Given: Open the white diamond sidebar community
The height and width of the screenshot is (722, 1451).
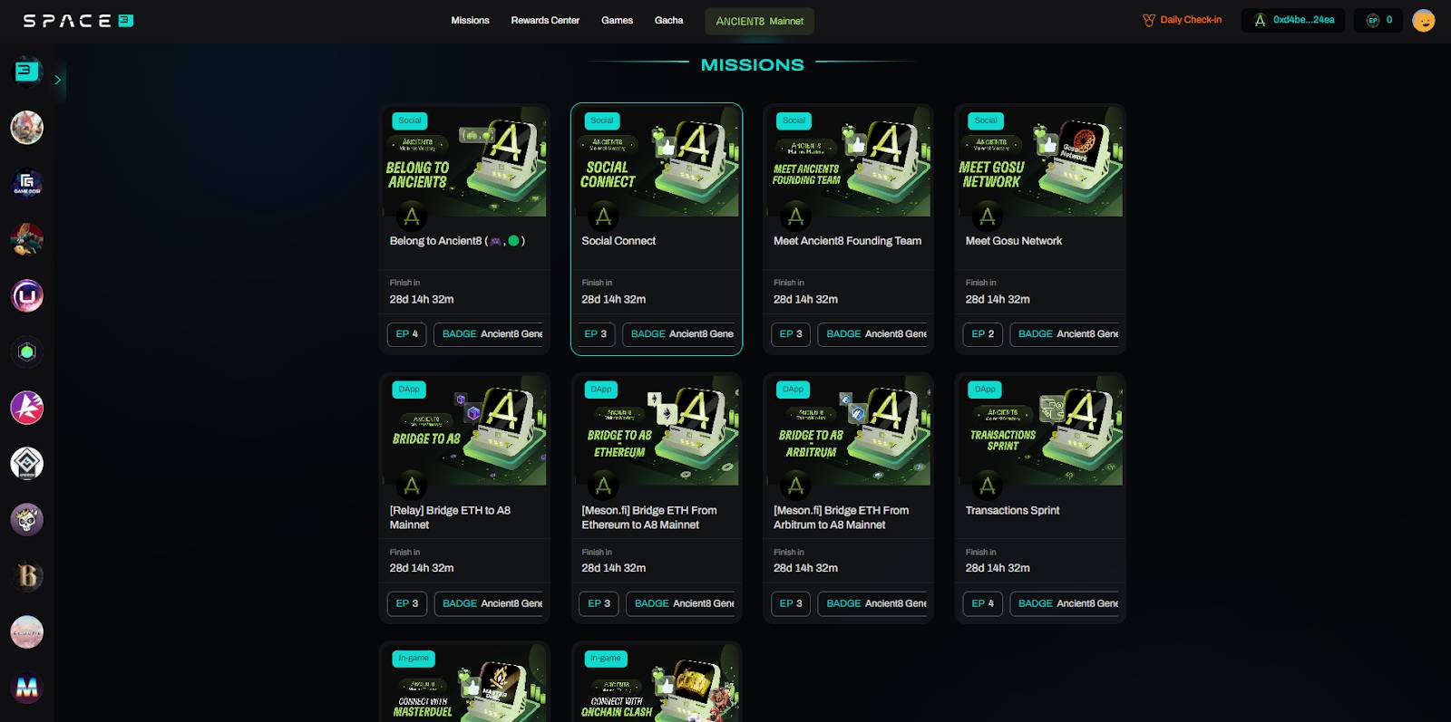Looking at the screenshot, I should point(27,464).
